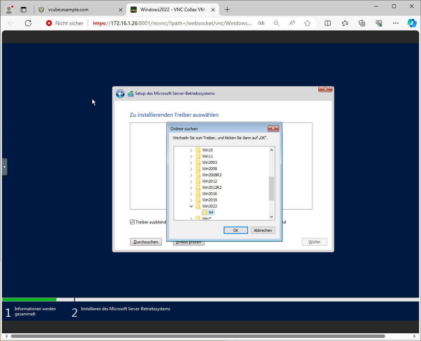421x341 pixels.
Task: Click Abbrechen in folder dialog
Action: coord(263,230)
